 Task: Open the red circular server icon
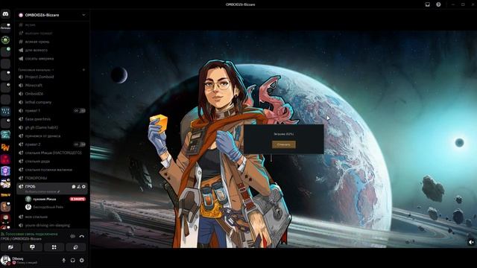point(5,159)
